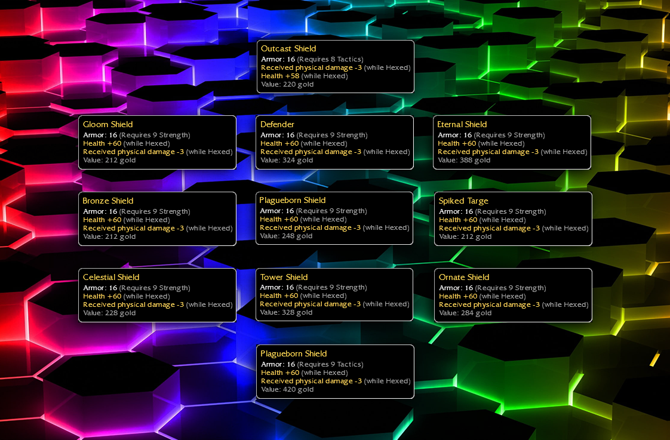
Task: Click the Plagueborn Shield title requiring Strength
Action: tap(293, 200)
